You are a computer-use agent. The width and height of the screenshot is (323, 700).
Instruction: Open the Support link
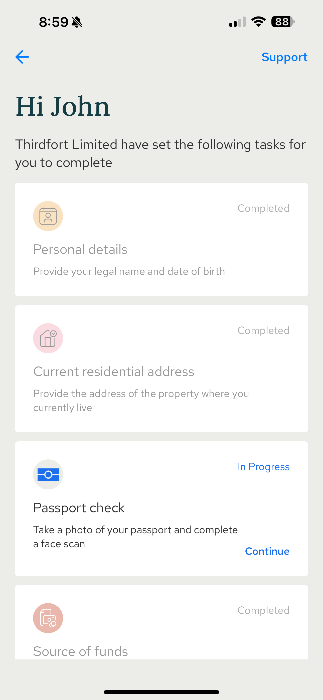(x=284, y=57)
